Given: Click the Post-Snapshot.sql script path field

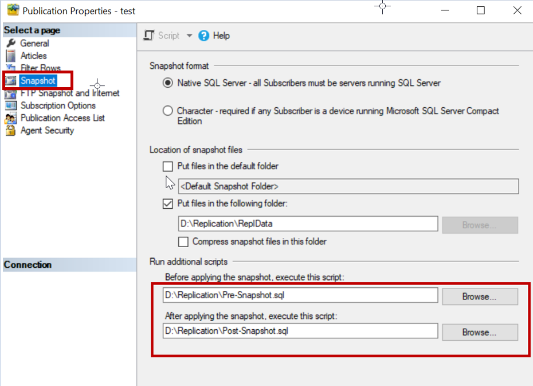Looking at the screenshot, I should 300,331.
